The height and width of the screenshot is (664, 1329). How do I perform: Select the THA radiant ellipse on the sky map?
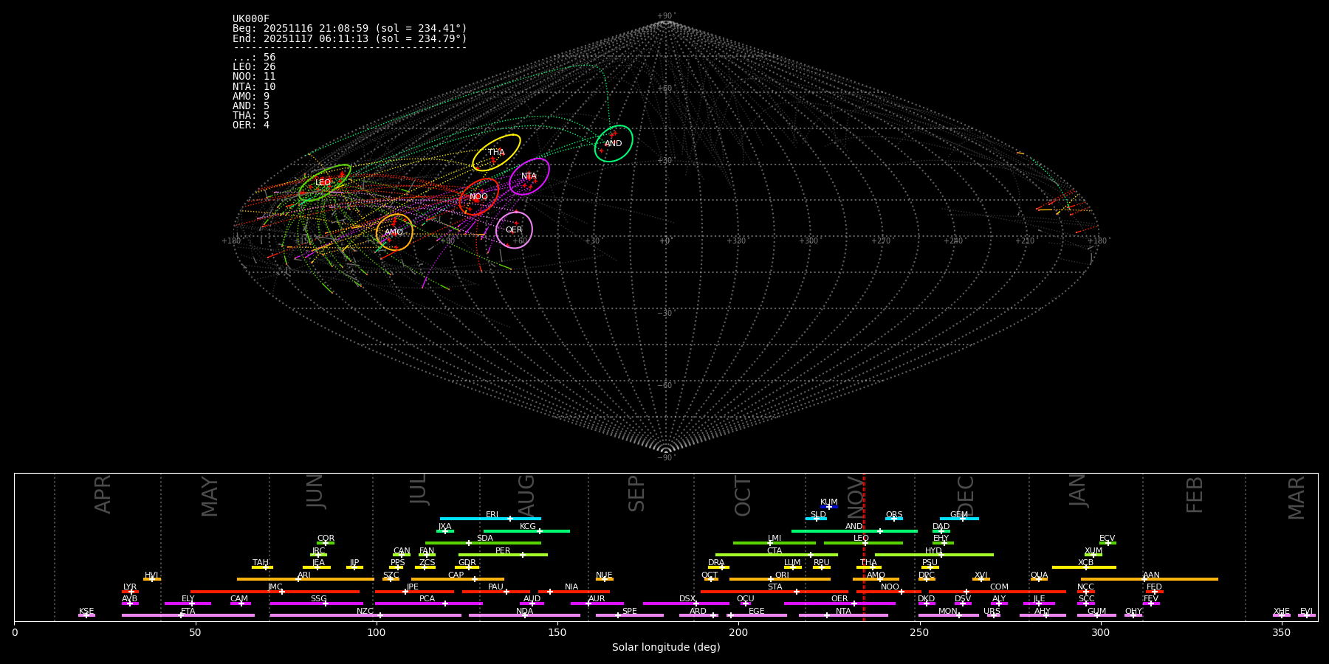(497, 153)
